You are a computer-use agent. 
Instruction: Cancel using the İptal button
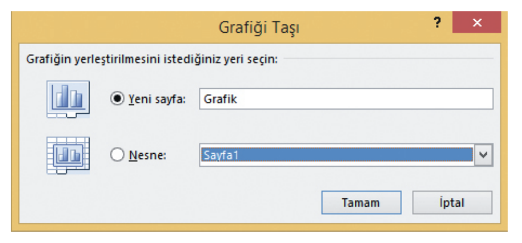(452, 202)
